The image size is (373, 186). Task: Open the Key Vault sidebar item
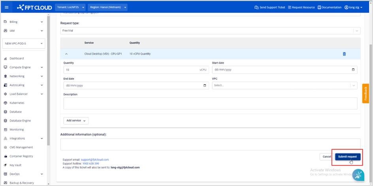pyautogui.click(x=16, y=165)
